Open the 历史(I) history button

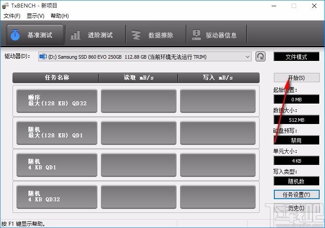pos(297,208)
